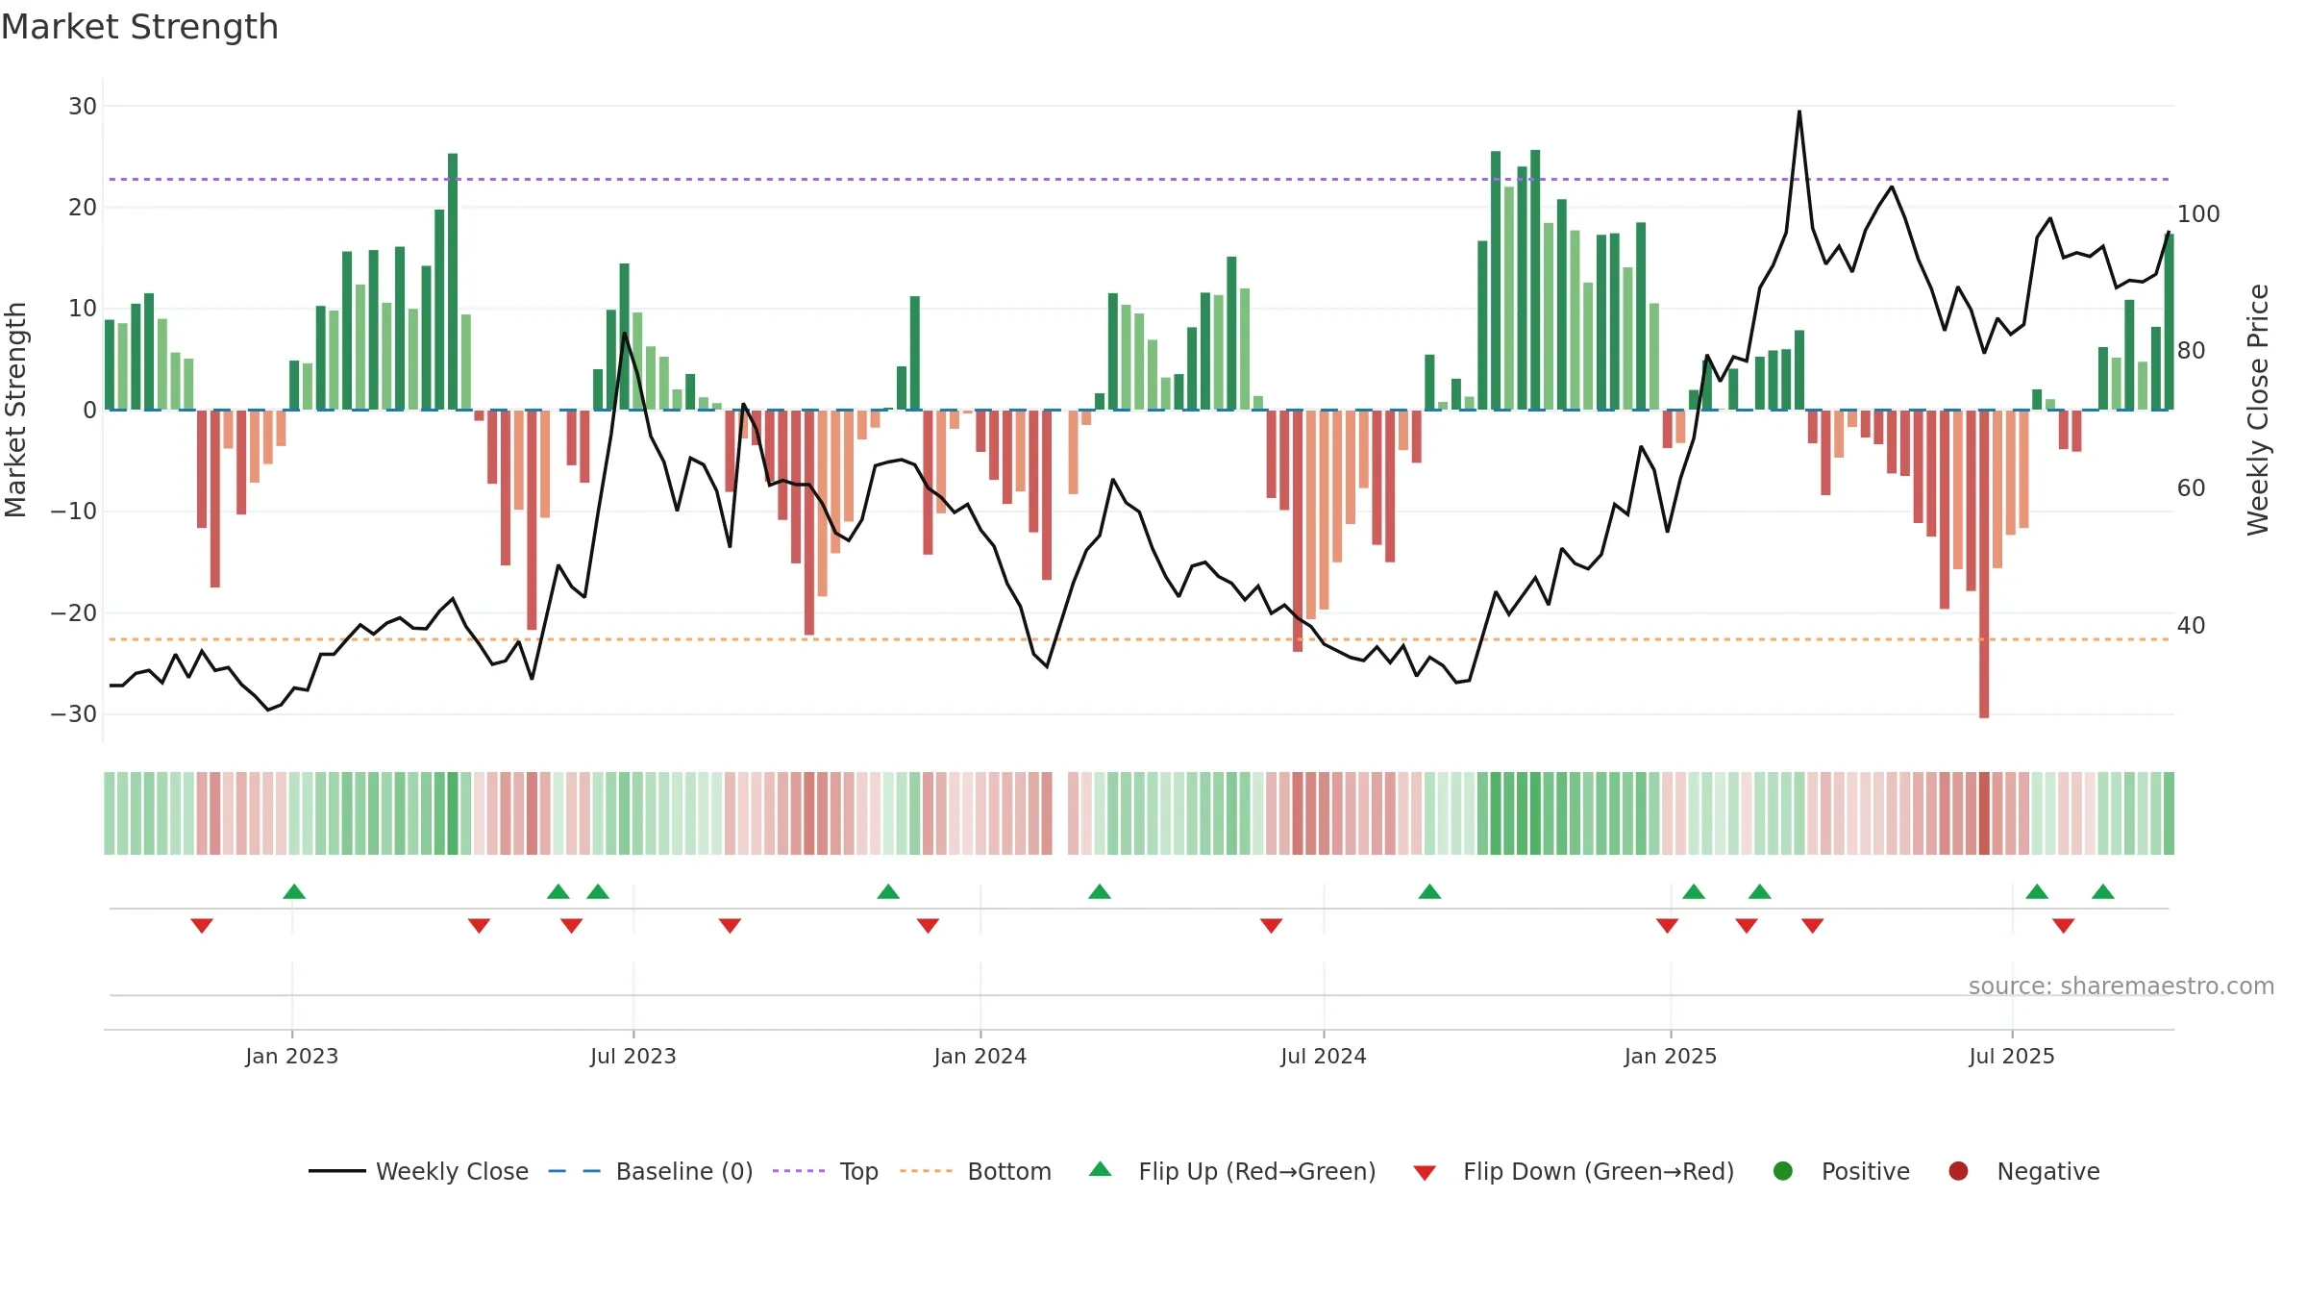Click the Jan 2025 x-axis label
The width and height of the screenshot is (2307, 1298).
tap(1671, 1057)
